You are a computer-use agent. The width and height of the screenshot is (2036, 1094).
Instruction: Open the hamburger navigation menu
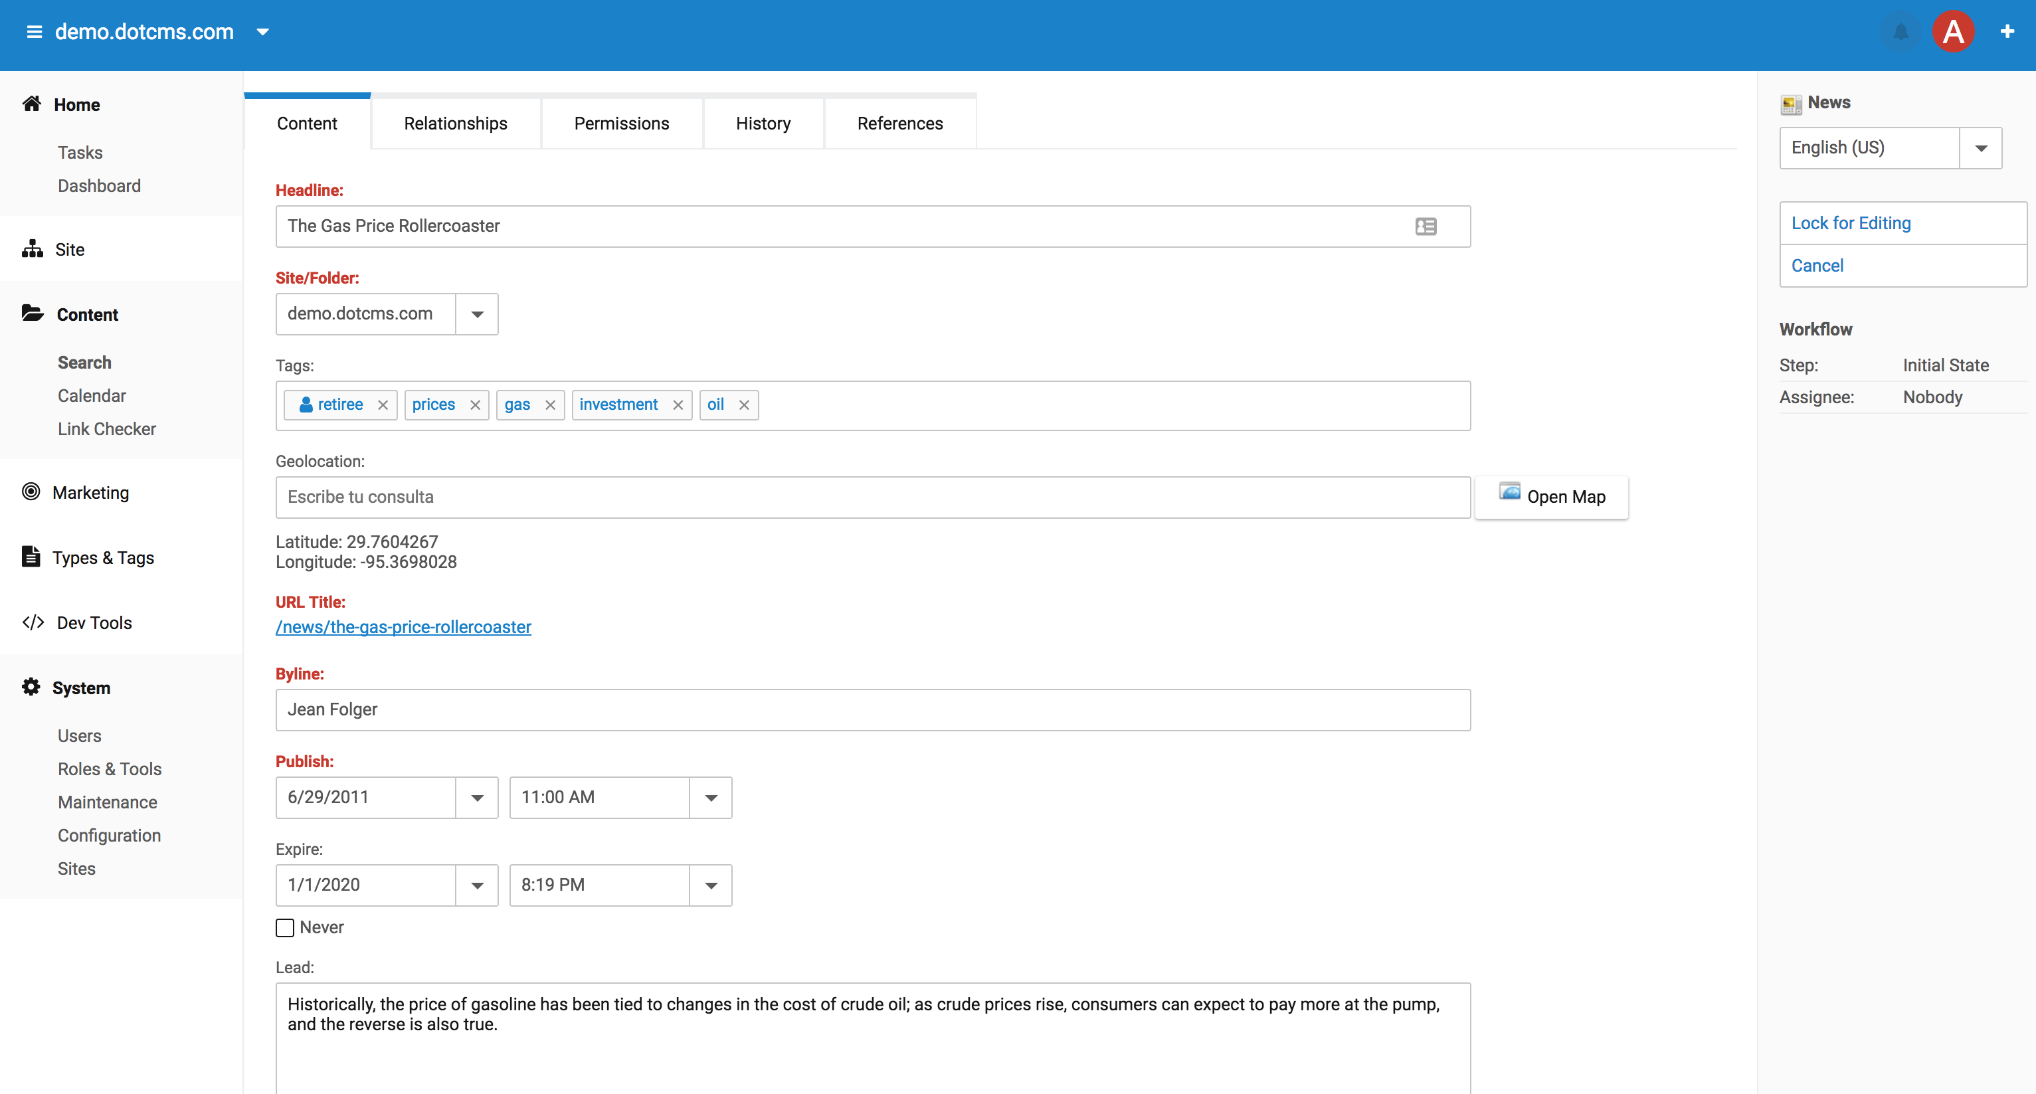(x=33, y=32)
